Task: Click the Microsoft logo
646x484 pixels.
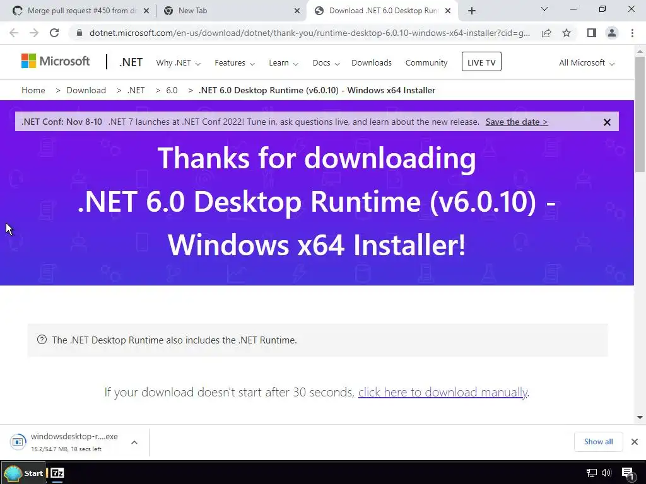Action: pos(56,61)
